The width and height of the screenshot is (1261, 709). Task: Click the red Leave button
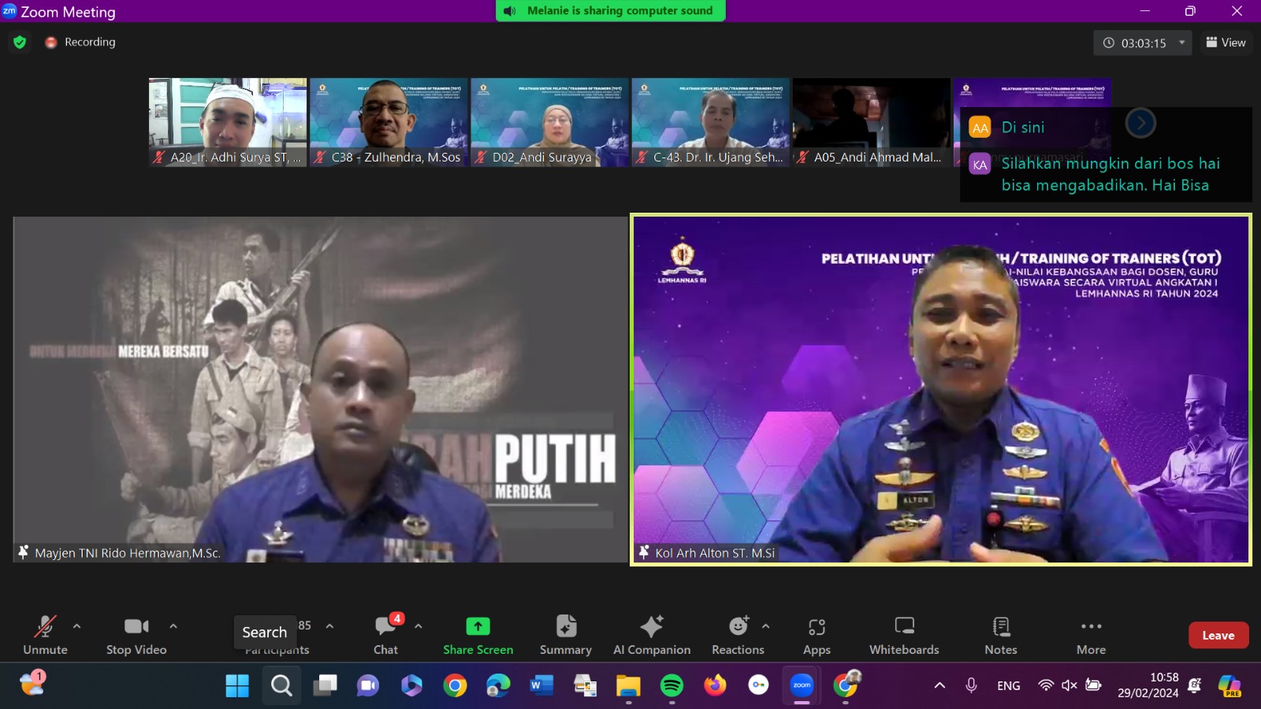click(x=1218, y=635)
